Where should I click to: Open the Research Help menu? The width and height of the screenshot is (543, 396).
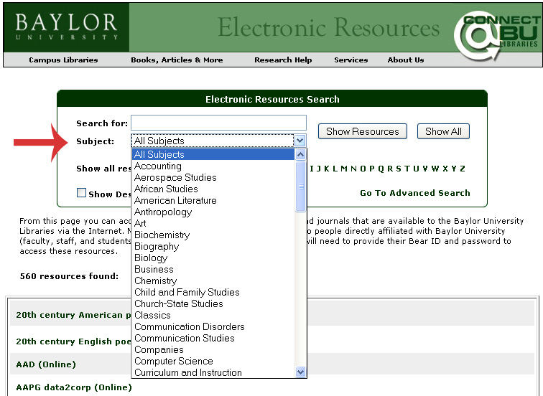point(283,60)
